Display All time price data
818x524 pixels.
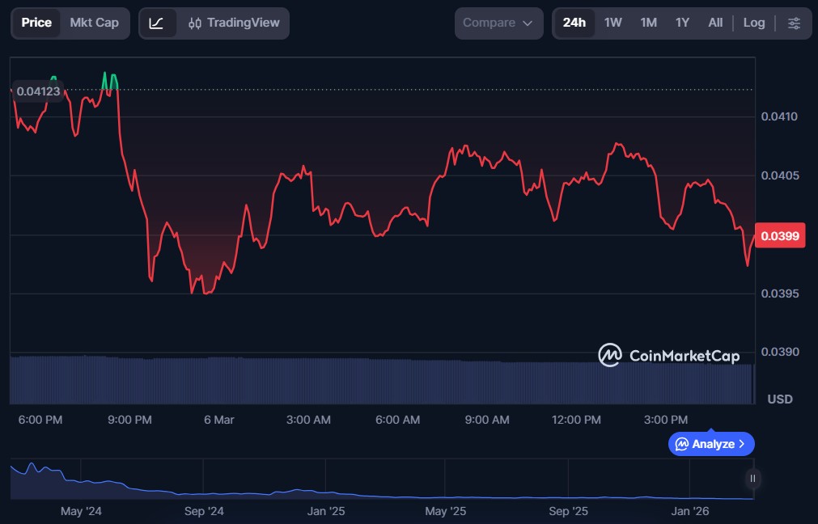coord(715,23)
